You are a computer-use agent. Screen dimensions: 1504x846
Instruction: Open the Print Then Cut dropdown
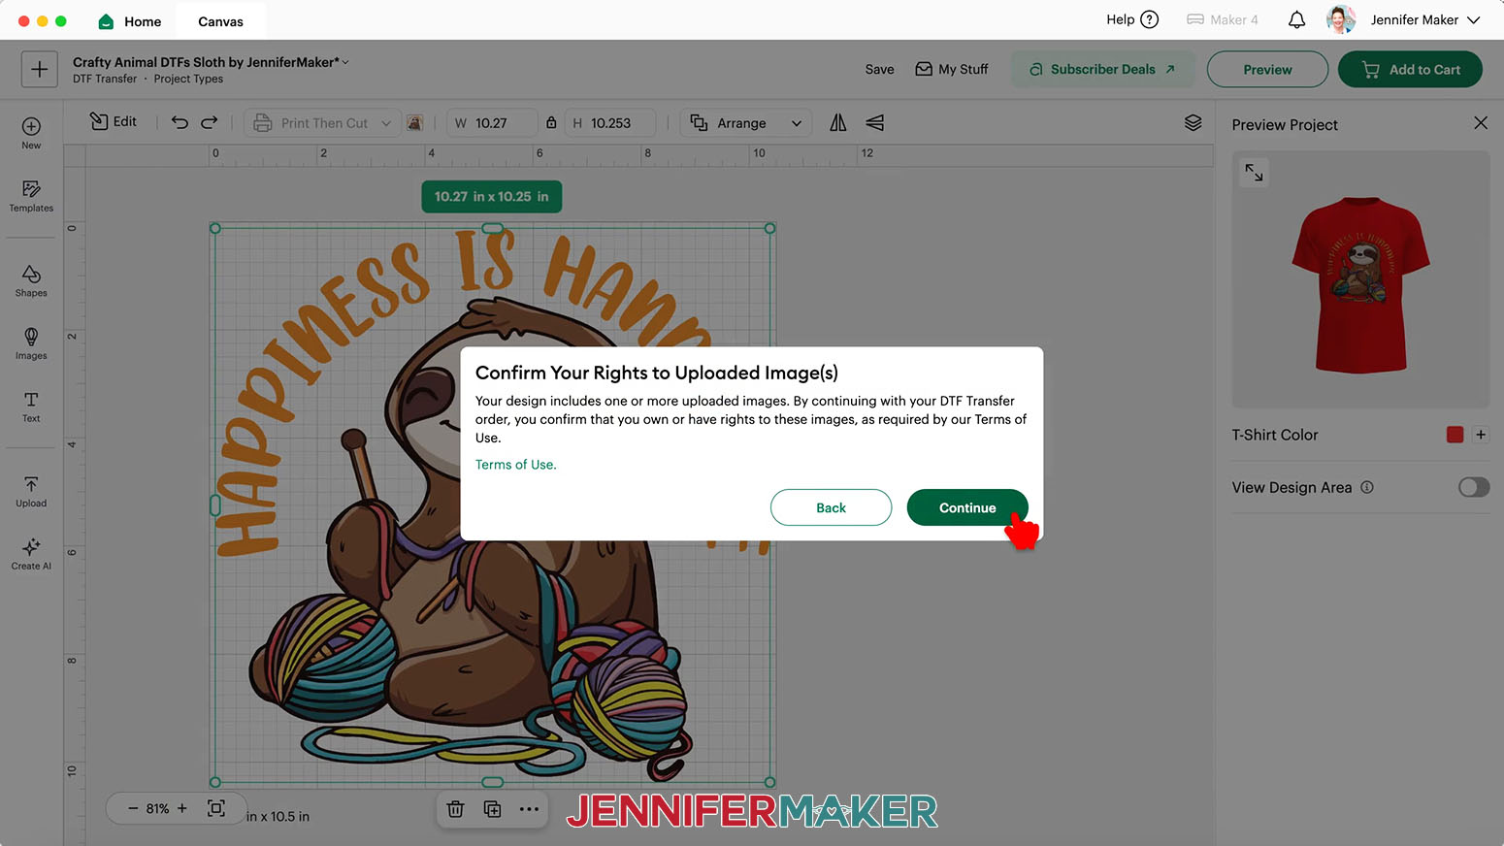click(322, 123)
